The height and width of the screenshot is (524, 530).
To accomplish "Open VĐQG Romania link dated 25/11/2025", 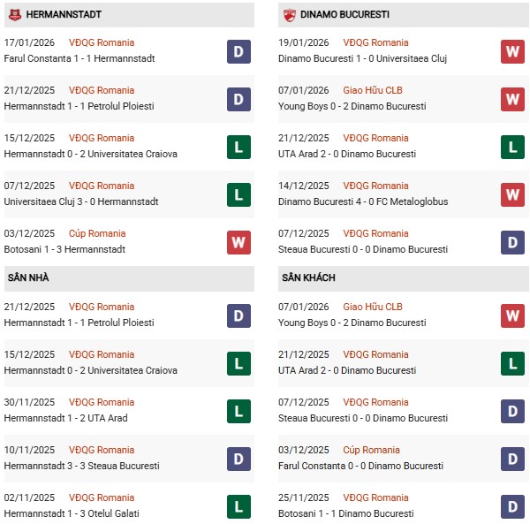I will coord(377,498).
